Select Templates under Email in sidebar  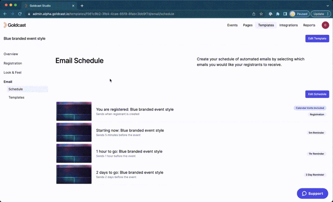point(16,97)
